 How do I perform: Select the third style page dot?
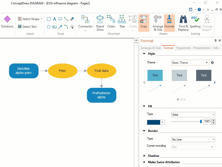point(184,99)
